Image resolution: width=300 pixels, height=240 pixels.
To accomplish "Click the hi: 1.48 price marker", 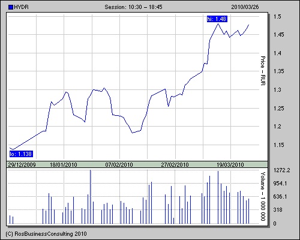I will [x=217, y=19].
